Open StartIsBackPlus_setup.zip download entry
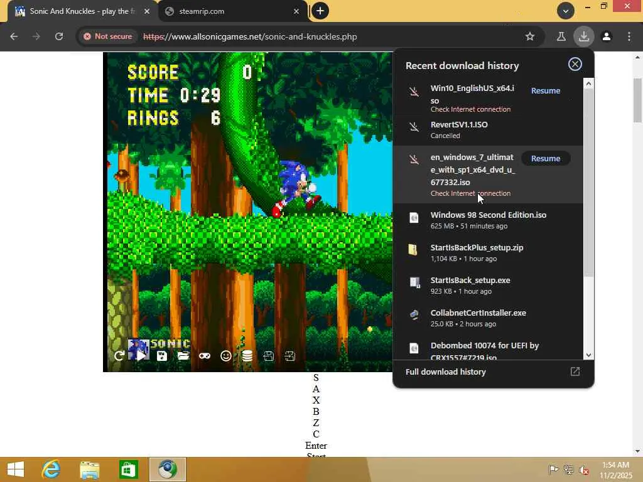Image resolution: width=643 pixels, height=482 pixels. tap(488, 252)
